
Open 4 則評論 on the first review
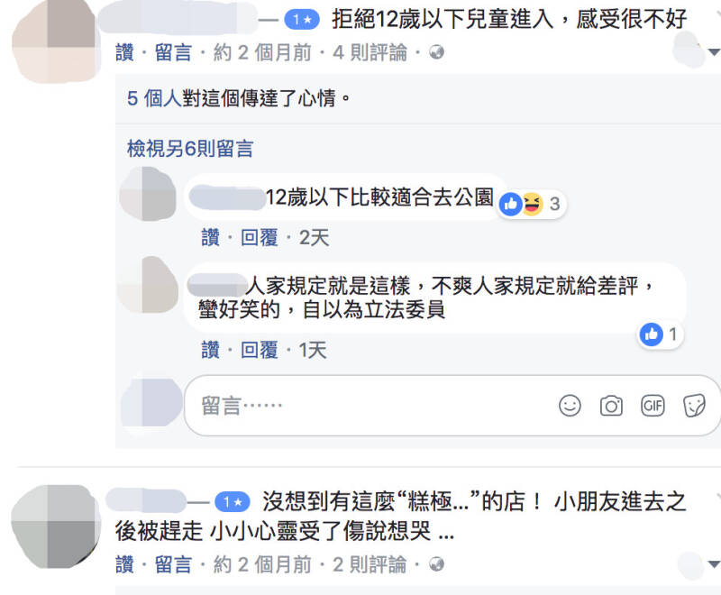point(370,52)
